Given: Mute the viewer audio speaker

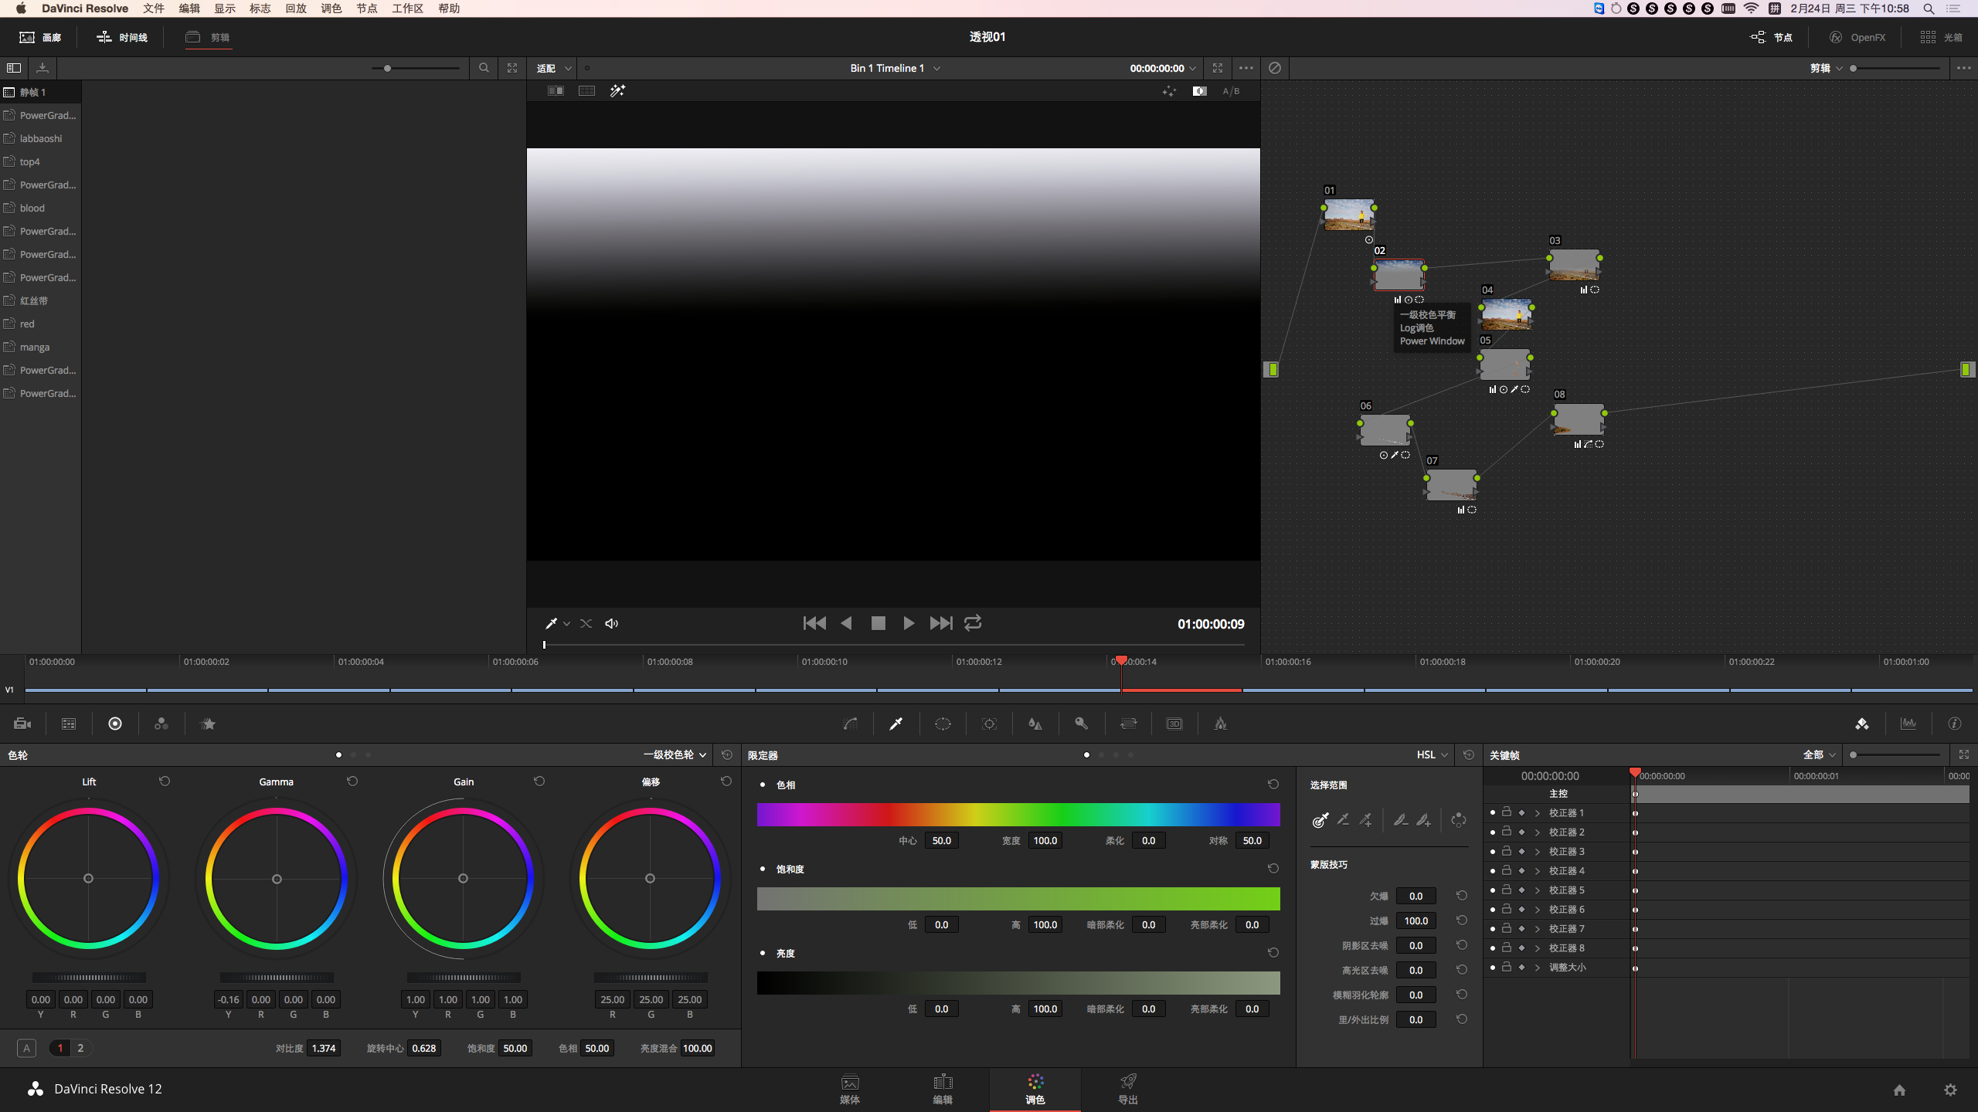Looking at the screenshot, I should 611,623.
